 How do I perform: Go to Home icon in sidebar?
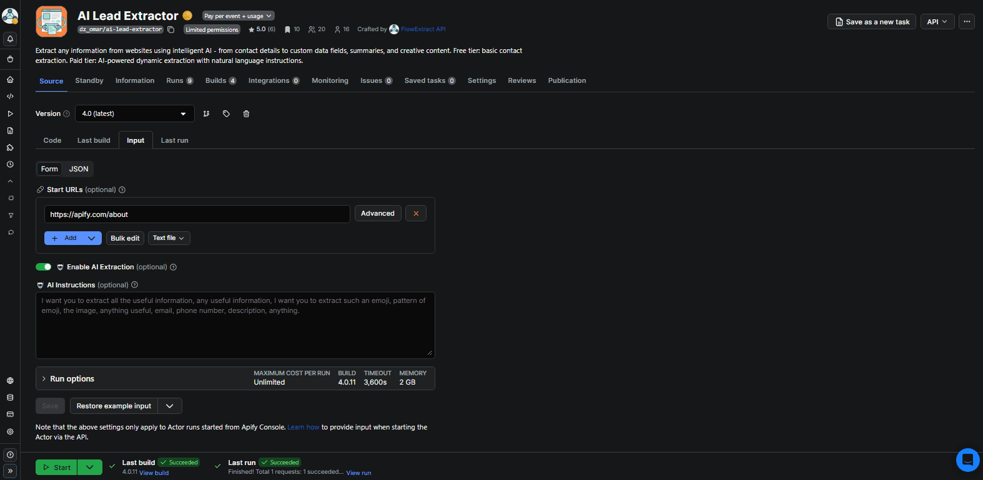(x=10, y=80)
